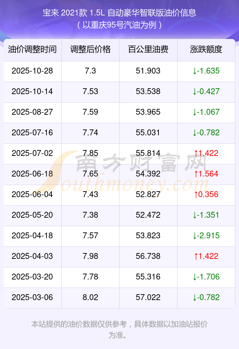The width and height of the screenshot is (239, 349).
Task: Click the change value ↓-1.351
Action: 206,215
